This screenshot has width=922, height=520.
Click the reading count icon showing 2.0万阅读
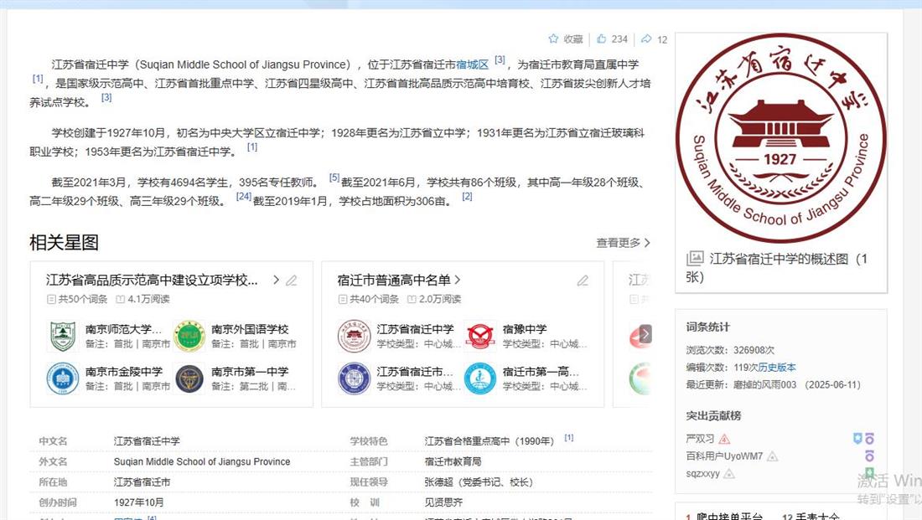pyautogui.click(x=412, y=299)
